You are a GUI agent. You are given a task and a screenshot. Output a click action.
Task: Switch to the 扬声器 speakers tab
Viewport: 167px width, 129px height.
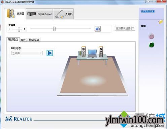tap(15, 14)
